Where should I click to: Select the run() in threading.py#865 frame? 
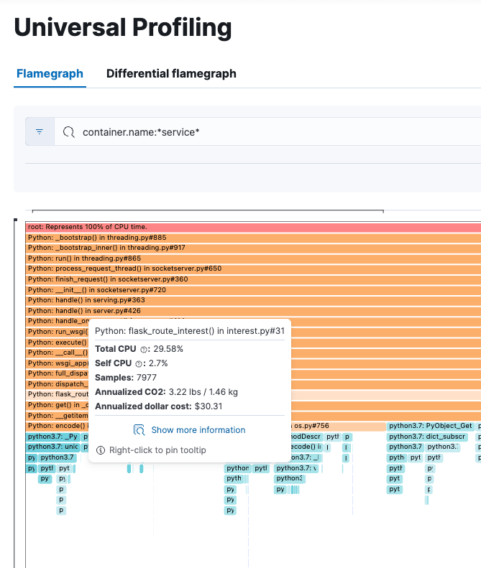tap(252, 258)
